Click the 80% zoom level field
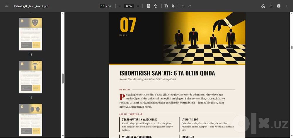Viewport: 293px width, 138px height. click(x=129, y=6)
